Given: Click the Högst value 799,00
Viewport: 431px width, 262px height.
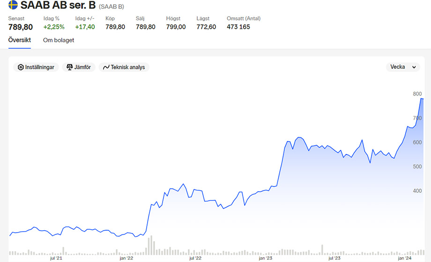Looking at the screenshot, I should point(176,27).
